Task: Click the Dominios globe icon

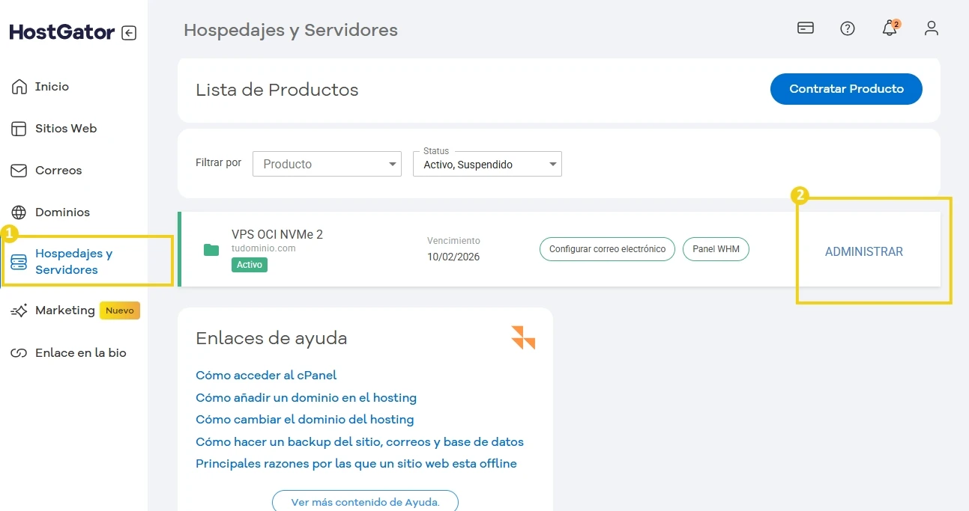Action: (x=17, y=212)
